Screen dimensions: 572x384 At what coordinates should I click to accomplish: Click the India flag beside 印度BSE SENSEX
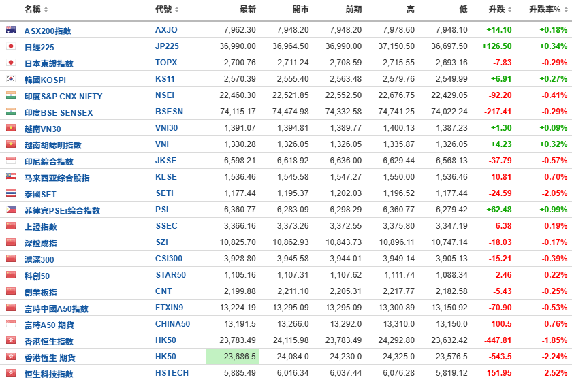click(x=11, y=112)
